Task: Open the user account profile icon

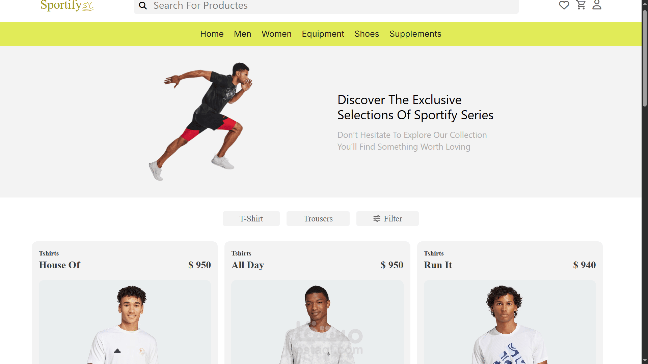Action: [x=597, y=5]
